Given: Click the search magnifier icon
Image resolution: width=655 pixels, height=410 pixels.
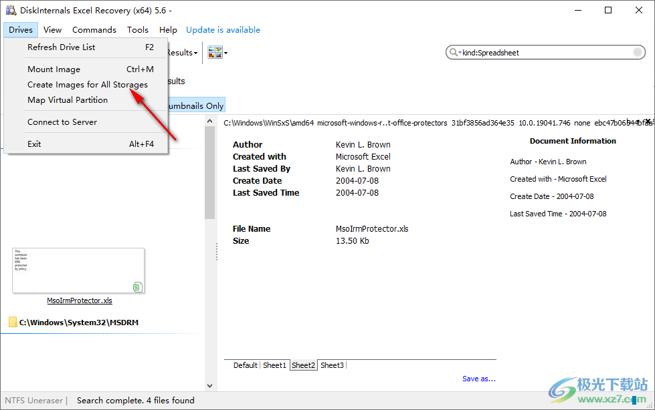Looking at the screenshot, I should click(453, 53).
